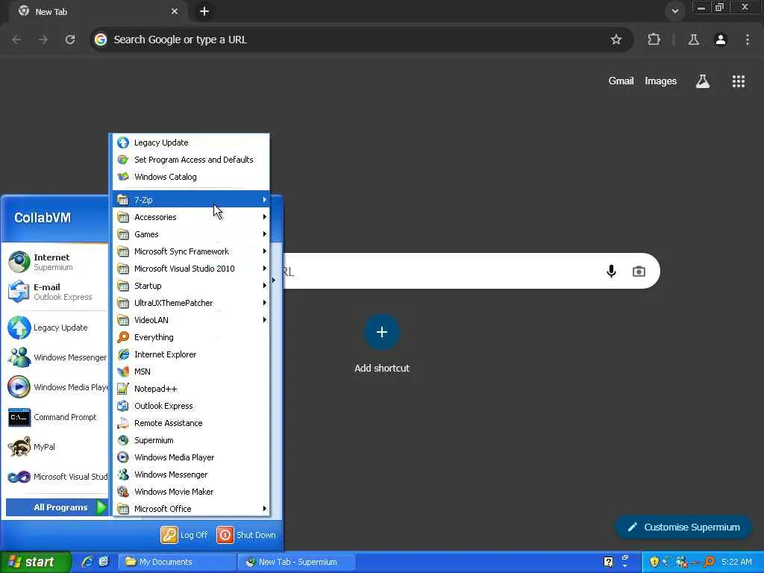Open pinned E-mail Outlook Express item
Screen dimensions: 764x573
[56, 292]
